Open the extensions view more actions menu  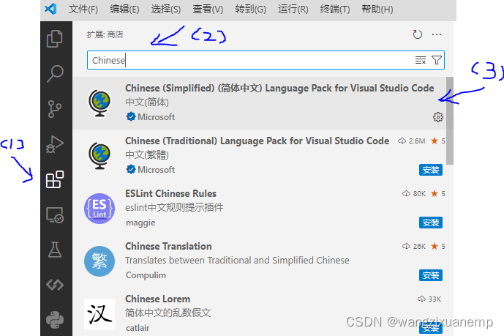tap(437, 34)
